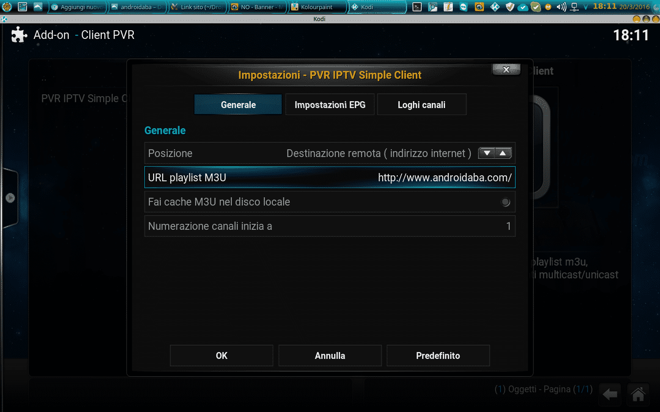The width and height of the screenshot is (660, 412).
Task: Open the Impostazioni EPG tab
Action: coord(330,105)
